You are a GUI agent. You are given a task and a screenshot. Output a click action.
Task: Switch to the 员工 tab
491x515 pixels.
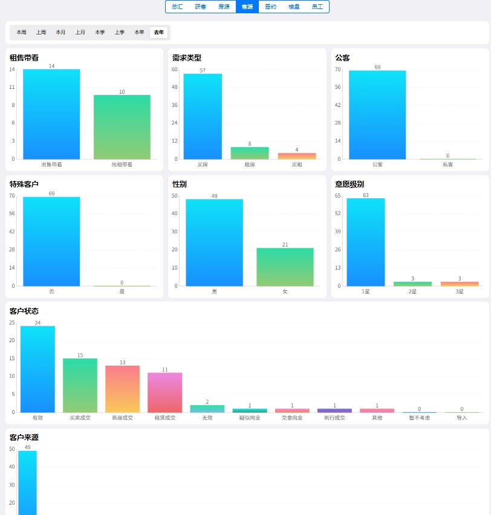[x=317, y=7]
